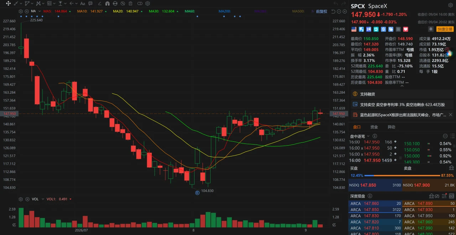456x235 pixels.
Task: Click the buy/sell ratio progress bar
Action: click(x=402, y=176)
